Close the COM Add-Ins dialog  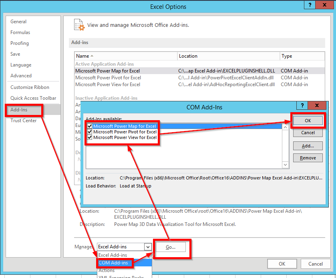[x=317, y=105]
